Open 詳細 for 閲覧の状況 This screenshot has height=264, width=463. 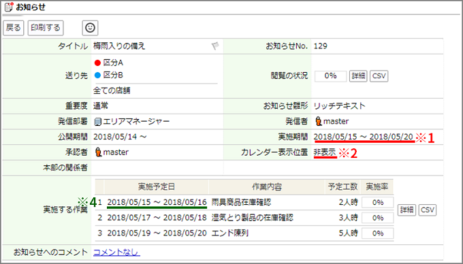pos(358,76)
